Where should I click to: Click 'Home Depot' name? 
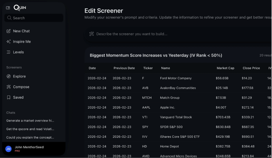169,146
